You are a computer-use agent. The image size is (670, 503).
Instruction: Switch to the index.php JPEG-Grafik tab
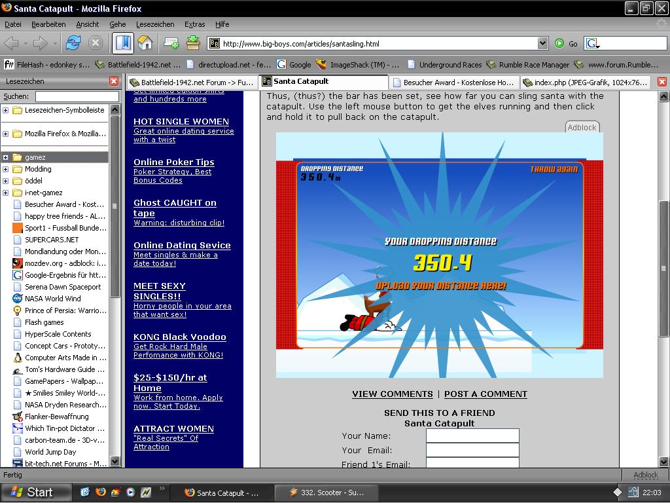[x=586, y=82]
